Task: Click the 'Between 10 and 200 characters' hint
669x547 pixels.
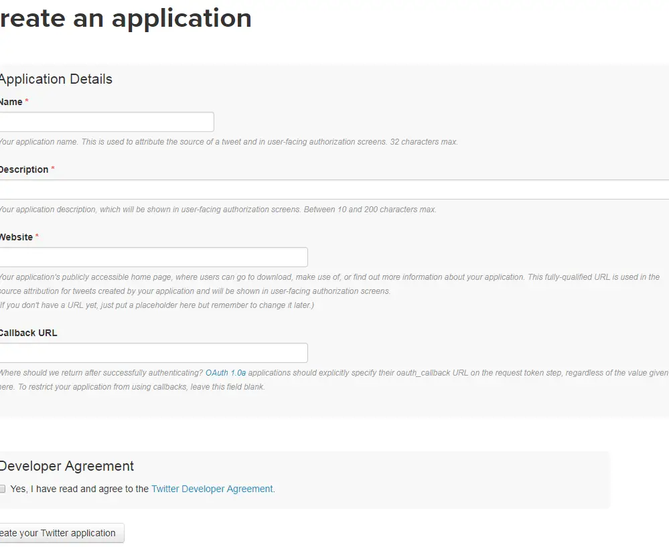Action: (370, 210)
